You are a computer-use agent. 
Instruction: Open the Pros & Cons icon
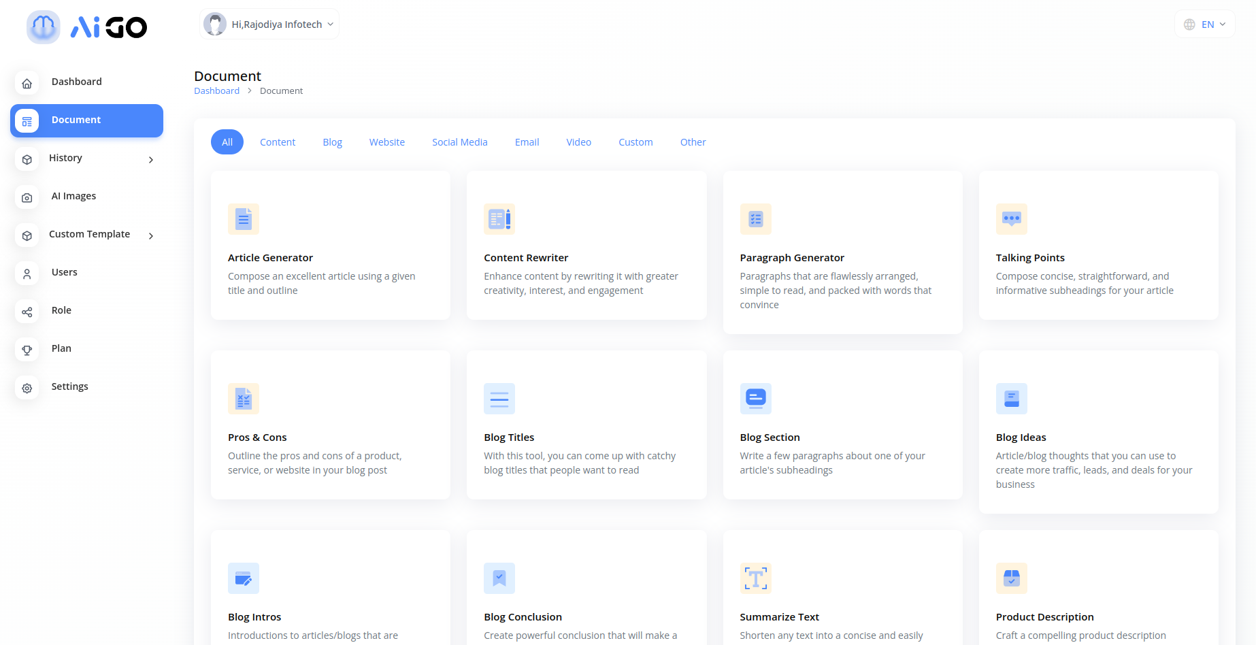[x=243, y=399]
